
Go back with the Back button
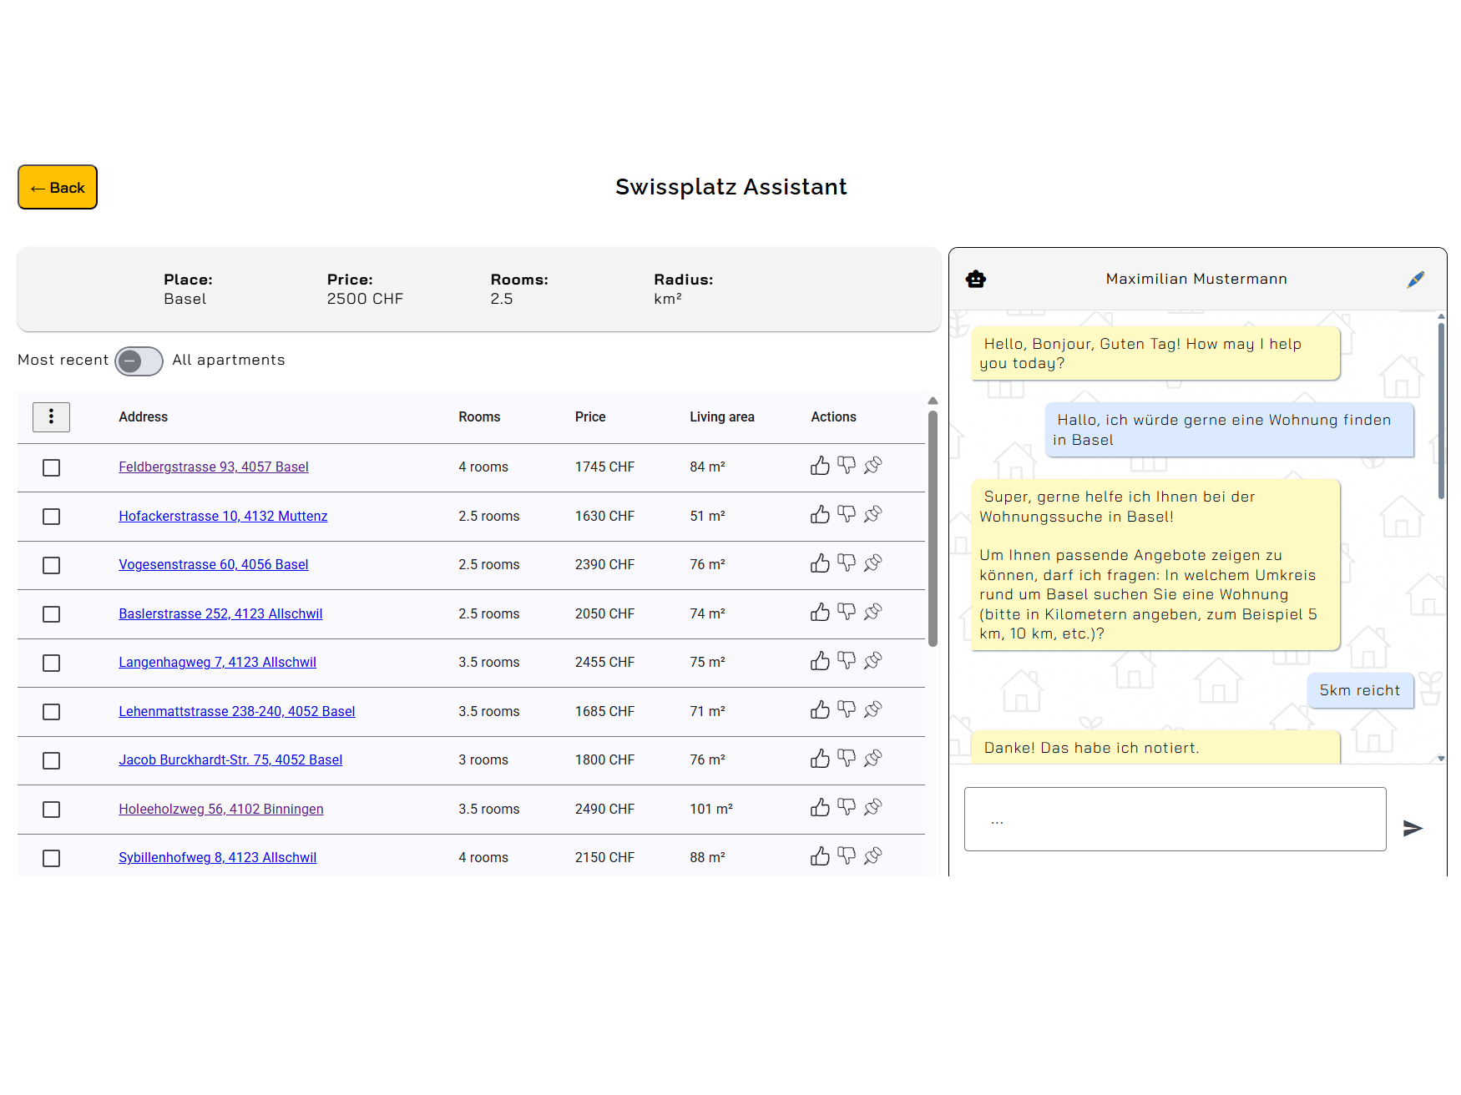58,187
